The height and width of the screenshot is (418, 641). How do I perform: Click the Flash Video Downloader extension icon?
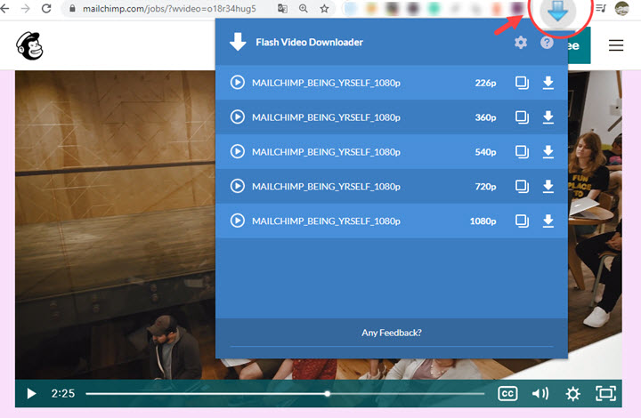pos(558,12)
